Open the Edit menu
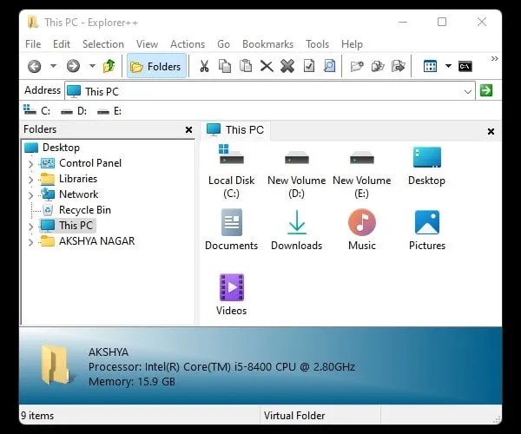The image size is (521, 434). (x=62, y=44)
